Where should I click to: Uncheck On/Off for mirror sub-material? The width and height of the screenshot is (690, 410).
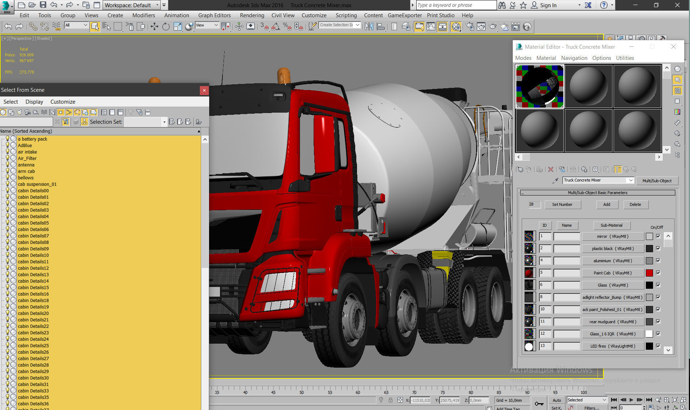point(658,236)
